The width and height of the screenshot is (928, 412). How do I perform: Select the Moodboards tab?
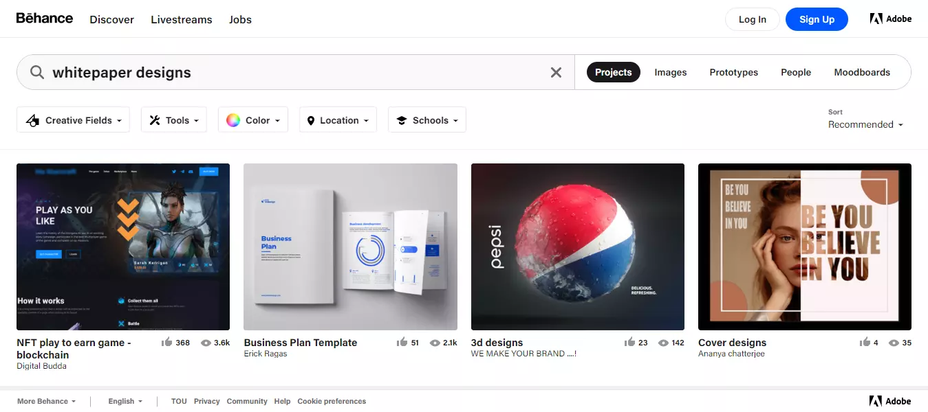point(861,72)
